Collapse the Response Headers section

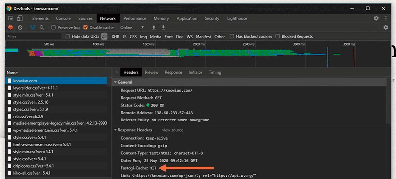[x=115, y=130]
